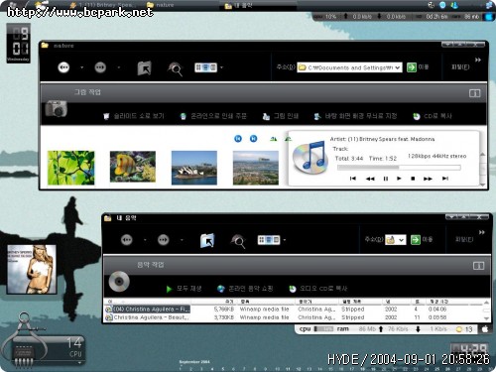Select file (04) Christina Aguilera - Fi...
Viewport: 496px width, 372px height.
pos(148,310)
